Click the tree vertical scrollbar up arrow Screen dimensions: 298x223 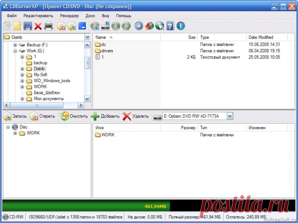click(x=87, y=45)
